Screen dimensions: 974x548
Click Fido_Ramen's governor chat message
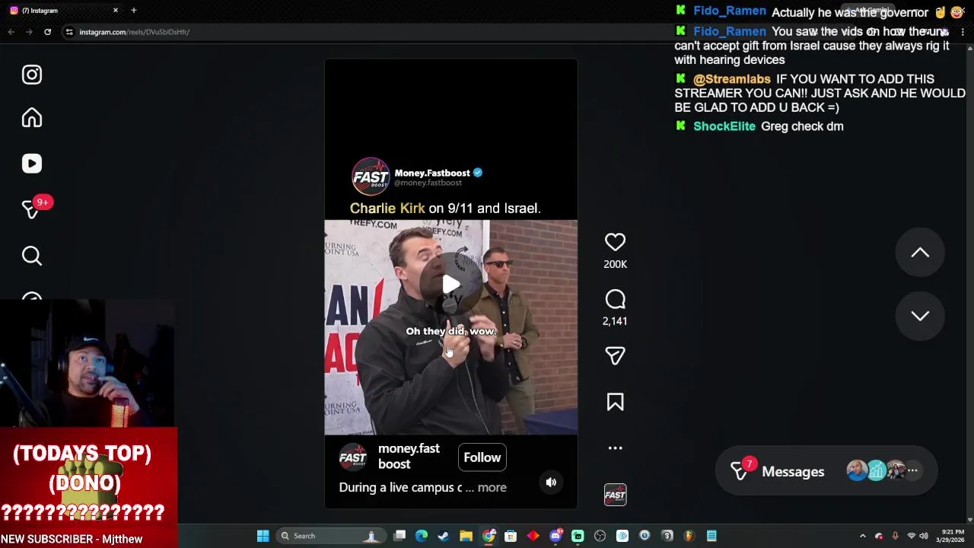pos(850,12)
